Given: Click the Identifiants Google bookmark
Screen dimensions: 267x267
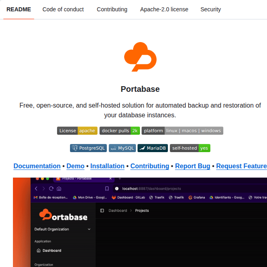Looking at the screenshot, I should click(x=227, y=197).
